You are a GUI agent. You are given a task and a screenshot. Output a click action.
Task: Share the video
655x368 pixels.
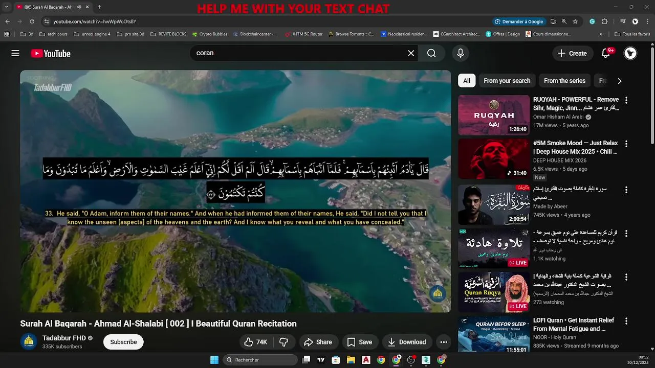[x=318, y=342]
